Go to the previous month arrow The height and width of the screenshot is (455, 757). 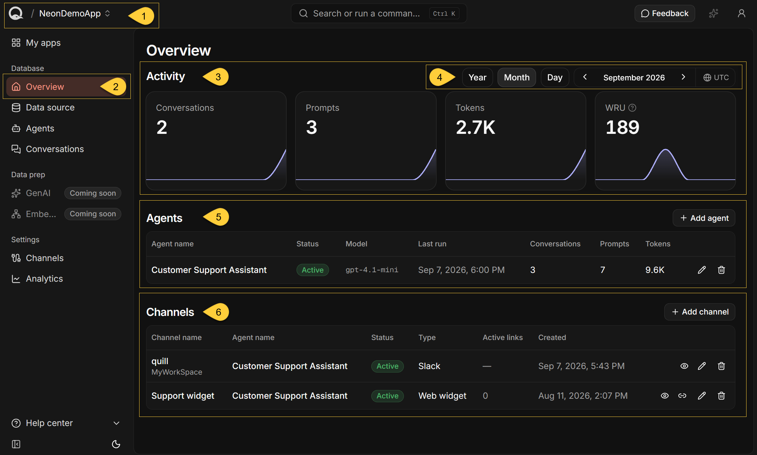pos(585,77)
